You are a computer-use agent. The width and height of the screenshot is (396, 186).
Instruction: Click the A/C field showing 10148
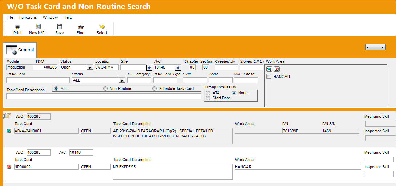click(x=165, y=67)
